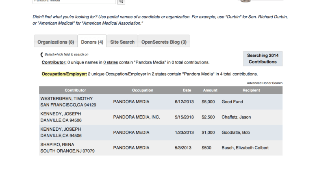Sort by the Date column header
The height and width of the screenshot is (172, 315).
tap(187, 90)
